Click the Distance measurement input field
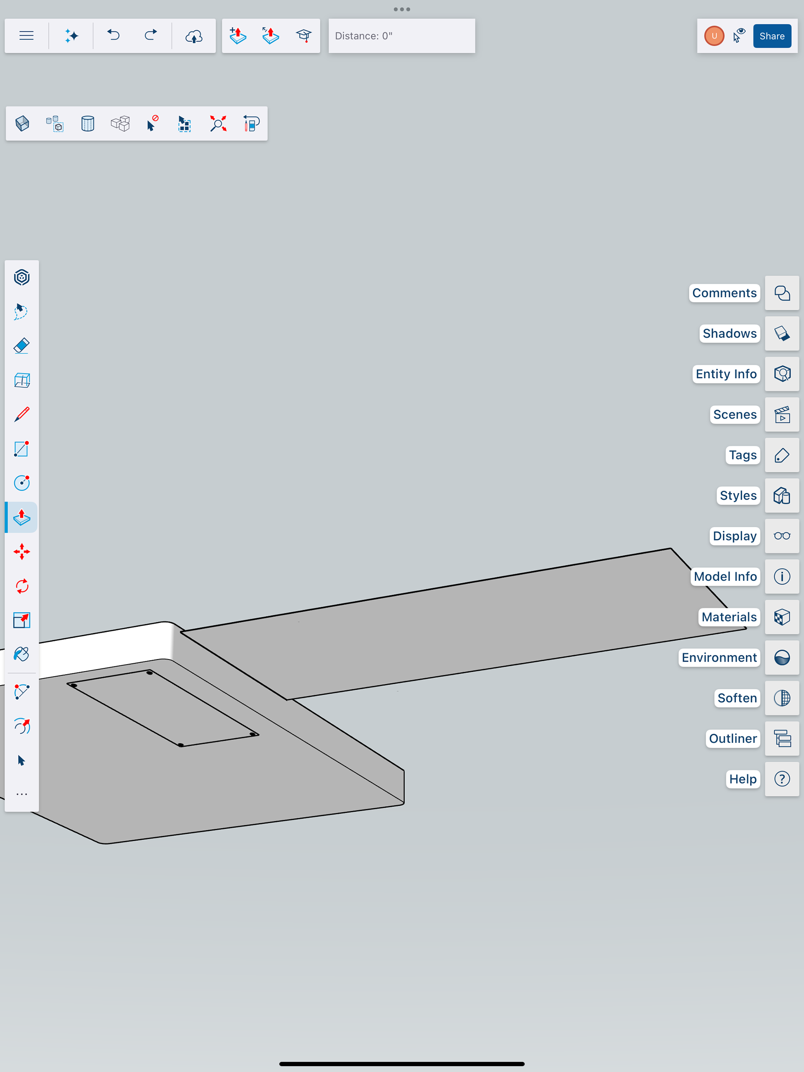This screenshot has height=1072, width=804. [402, 36]
